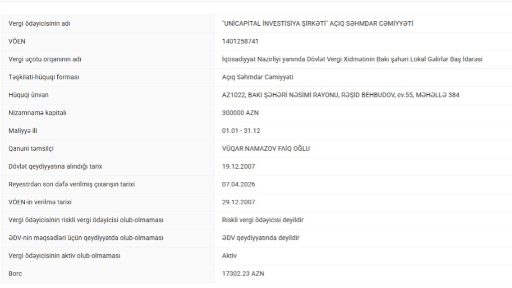
Task: Click the 'Nizamnamə kapitalı' label
Action: click(x=37, y=113)
